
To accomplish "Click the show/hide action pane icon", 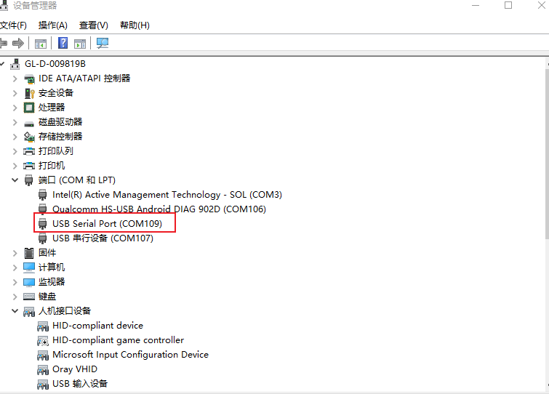I will pos(80,44).
